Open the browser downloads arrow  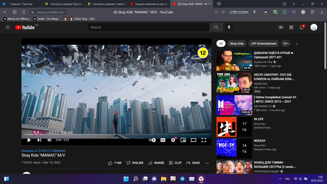tap(321, 12)
